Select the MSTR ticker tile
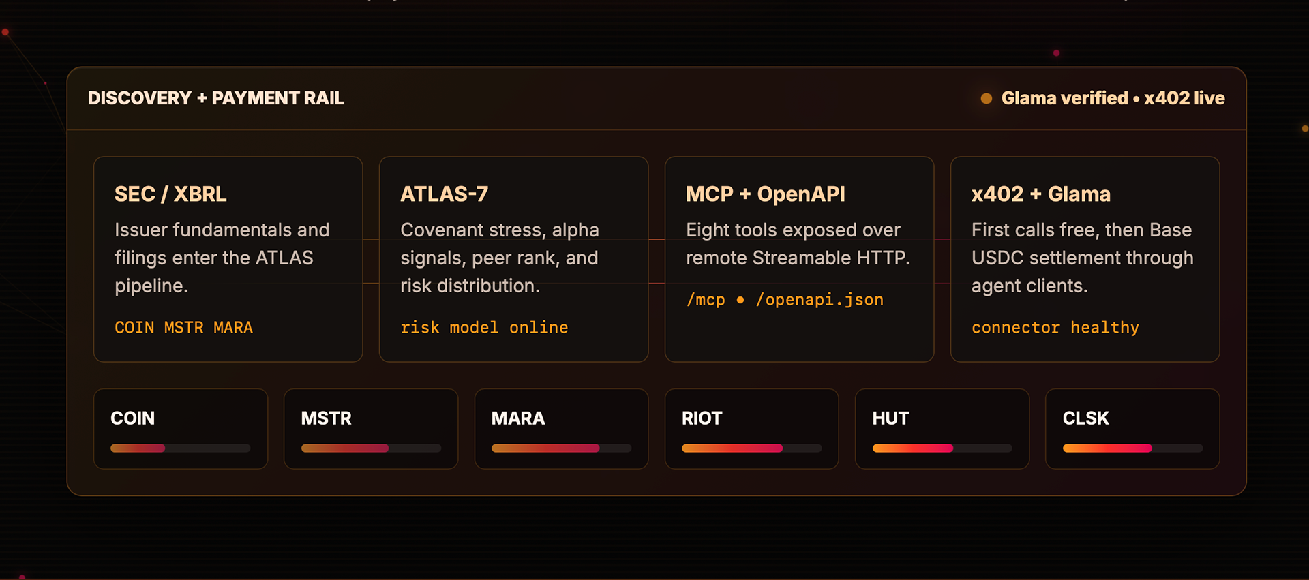Screen dimensions: 1309x580 pyautogui.click(x=371, y=429)
